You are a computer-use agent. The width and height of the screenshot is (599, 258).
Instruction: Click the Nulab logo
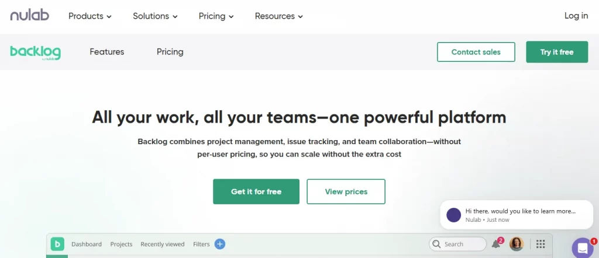(x=29, y=16)
